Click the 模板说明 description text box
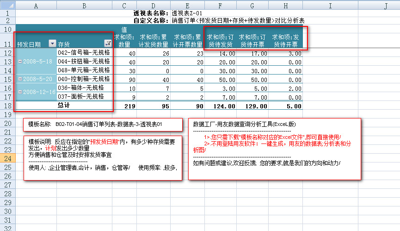The width and height of the screenshot is (400, 231). click(x=102, y=158)
